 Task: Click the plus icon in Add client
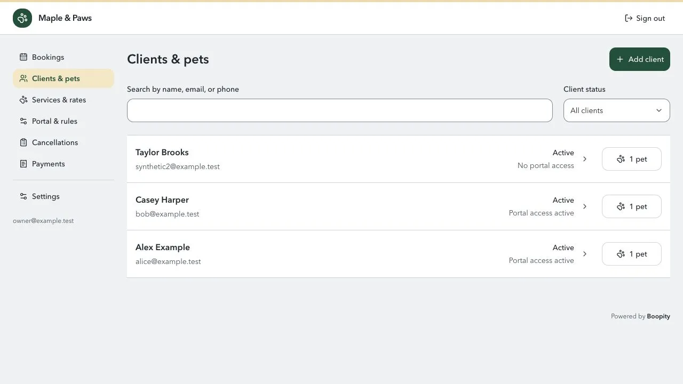click(620, 59)
